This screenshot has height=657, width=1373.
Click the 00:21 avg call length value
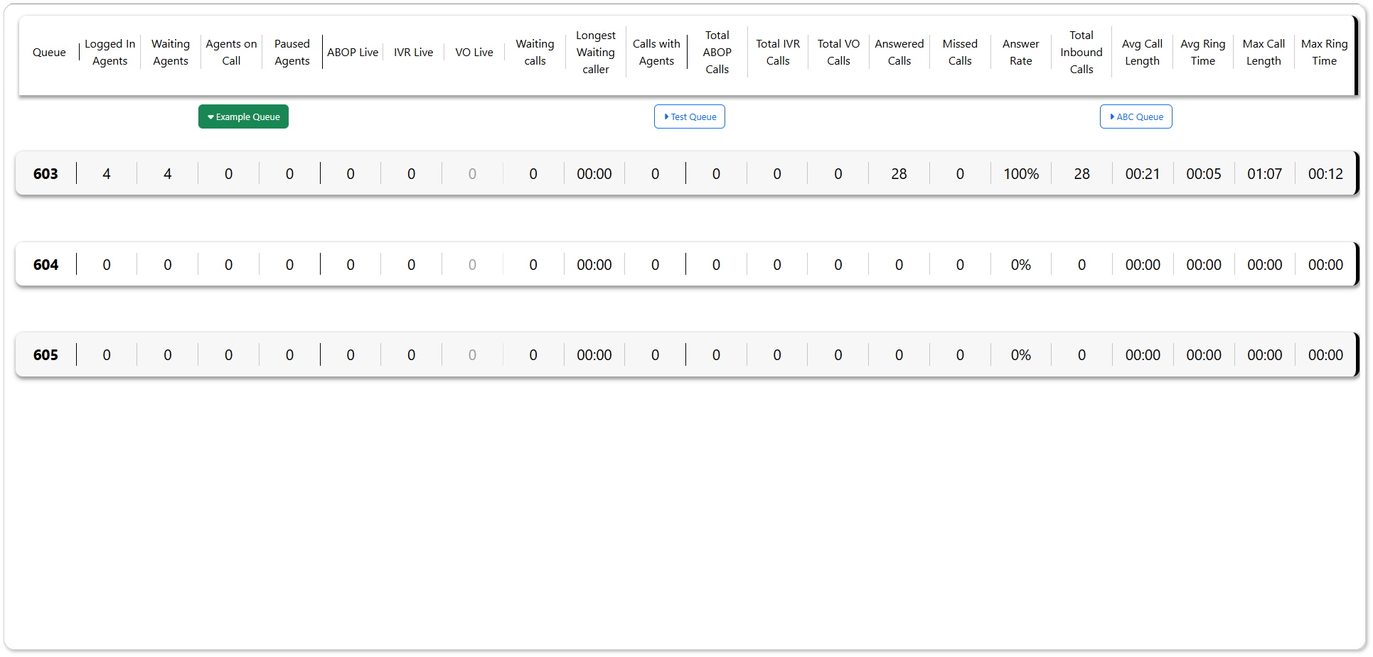1142,174
